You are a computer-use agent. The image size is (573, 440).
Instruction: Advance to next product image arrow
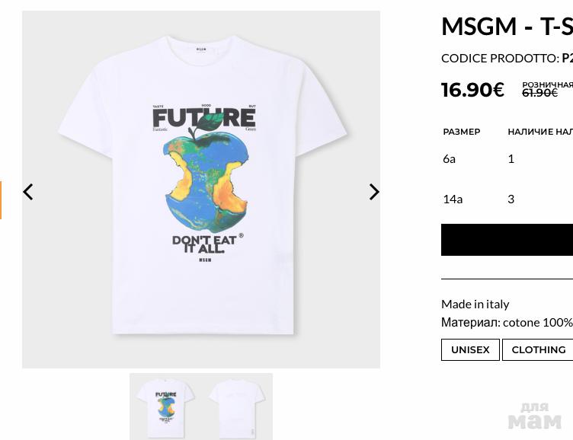pos(373,192)
